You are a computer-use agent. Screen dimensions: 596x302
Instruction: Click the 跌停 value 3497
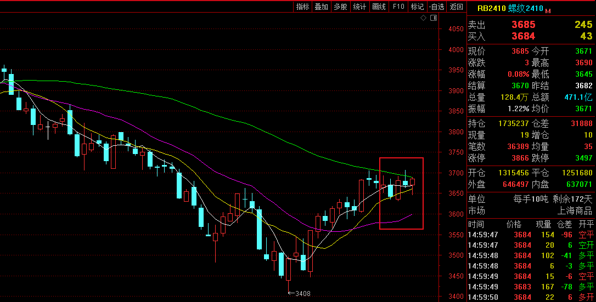pos(584,158)
